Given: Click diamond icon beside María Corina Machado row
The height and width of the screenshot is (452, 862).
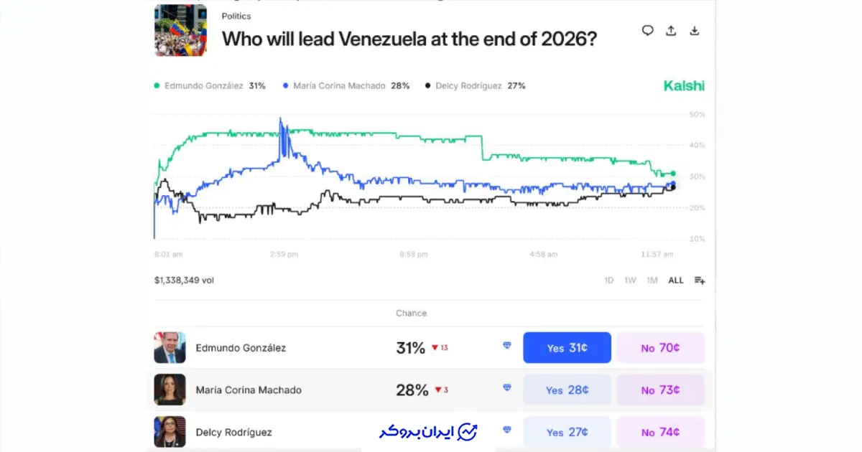Looking at the screenshot, I should tap(507, 388).
